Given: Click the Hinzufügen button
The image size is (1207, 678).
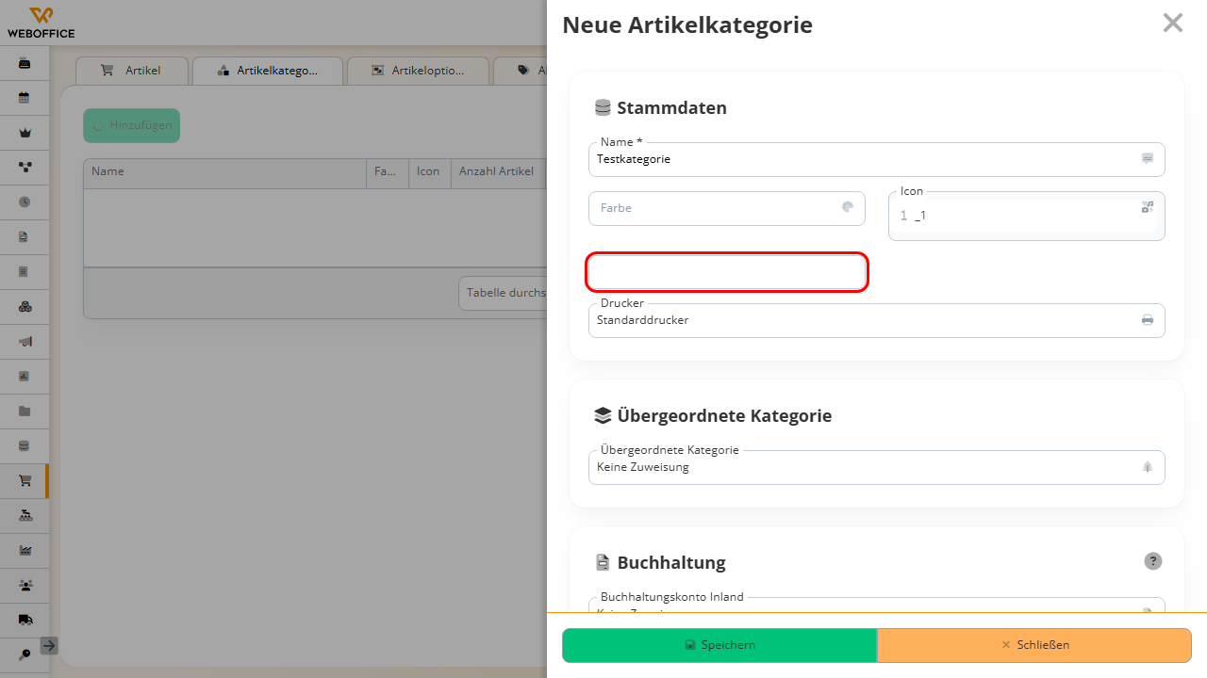Looking at the screenshot, I should [131, 125].
